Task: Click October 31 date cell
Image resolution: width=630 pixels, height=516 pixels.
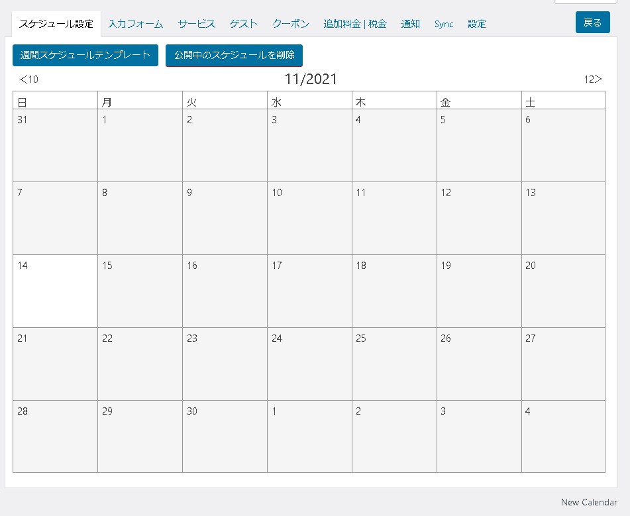Action: tap(55, 145)
